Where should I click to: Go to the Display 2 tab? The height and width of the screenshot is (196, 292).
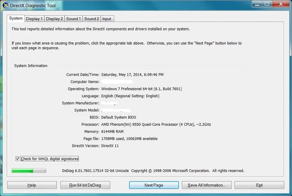point(54,19)
